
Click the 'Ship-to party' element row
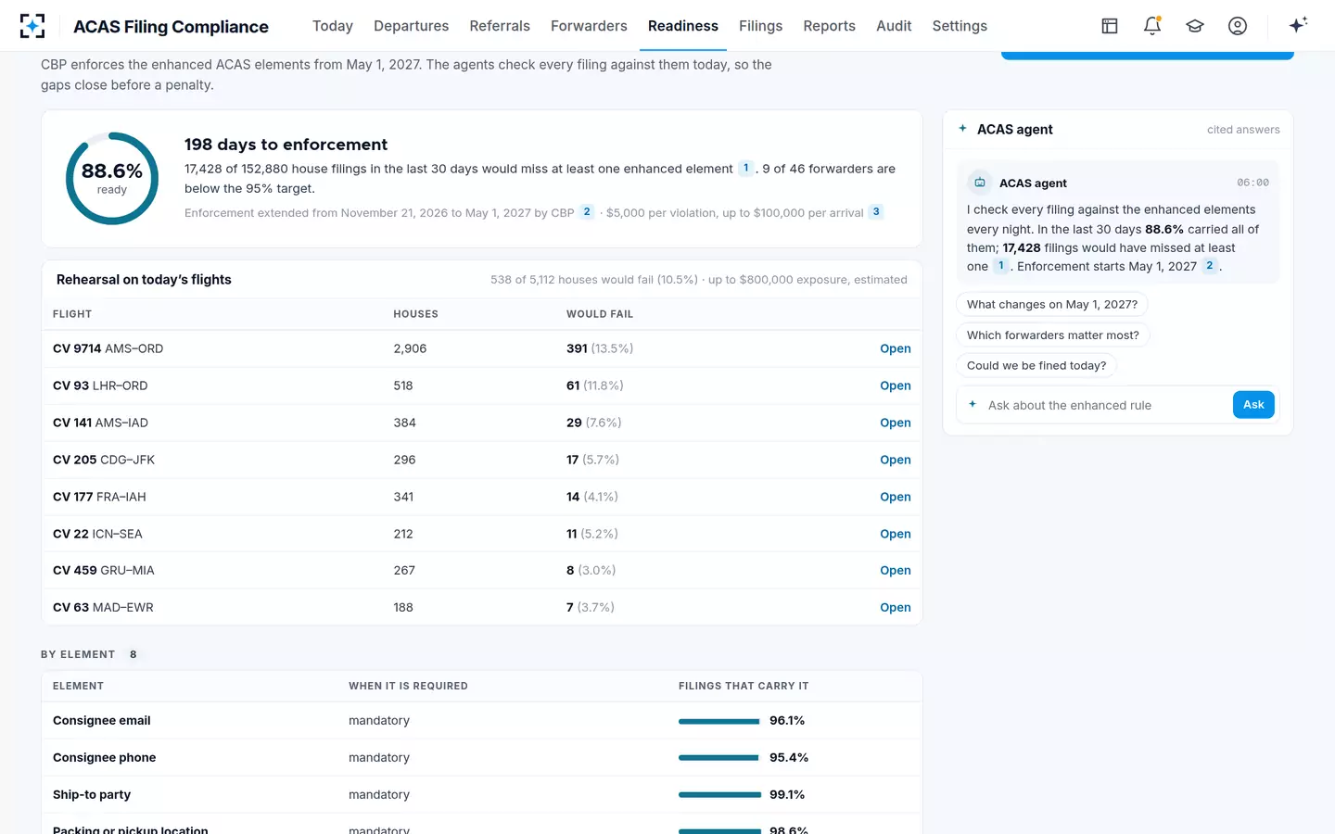[x=482, y=794]
